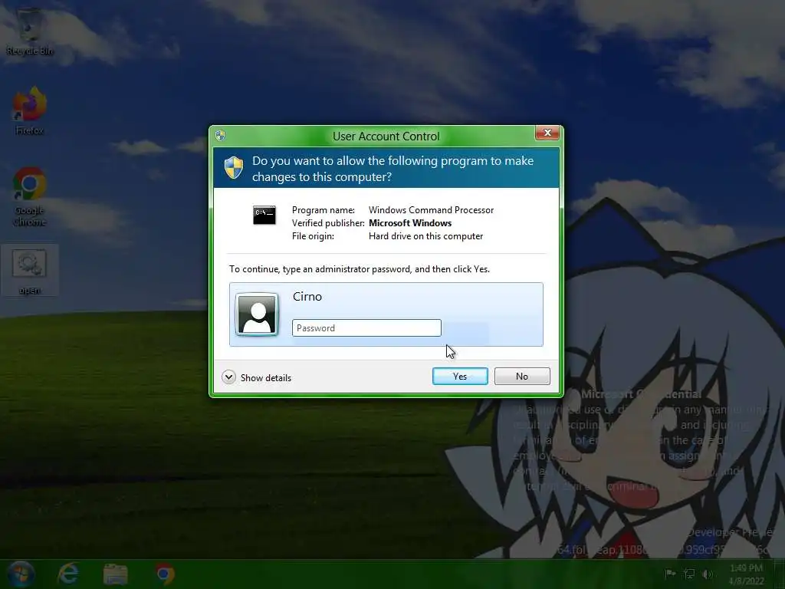The height and width of the screenshot is (589, 785).
Task: Click the network tray icon
Action: (x=689, y=574)
